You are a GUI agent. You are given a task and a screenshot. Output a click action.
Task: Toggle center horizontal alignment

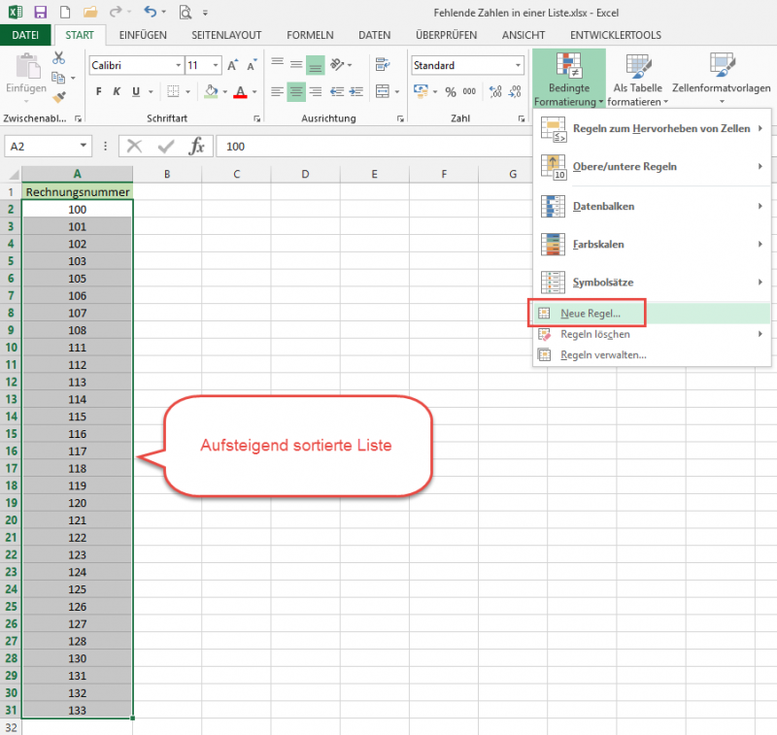(297, 92)
